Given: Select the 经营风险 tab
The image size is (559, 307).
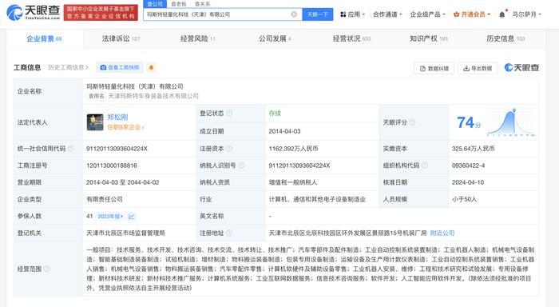Looking at the screenshot, I should pos(198,38).
